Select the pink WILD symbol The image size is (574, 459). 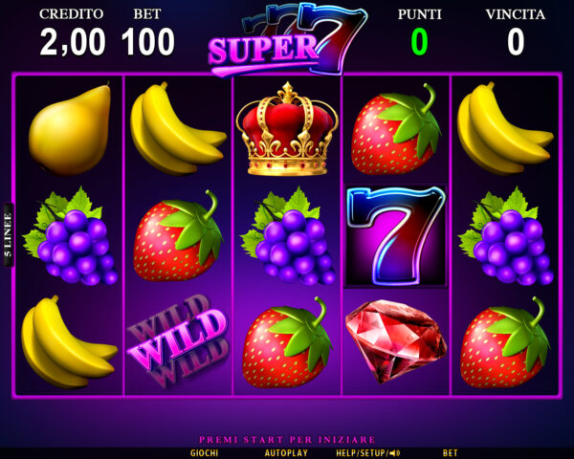coord(178,341)
